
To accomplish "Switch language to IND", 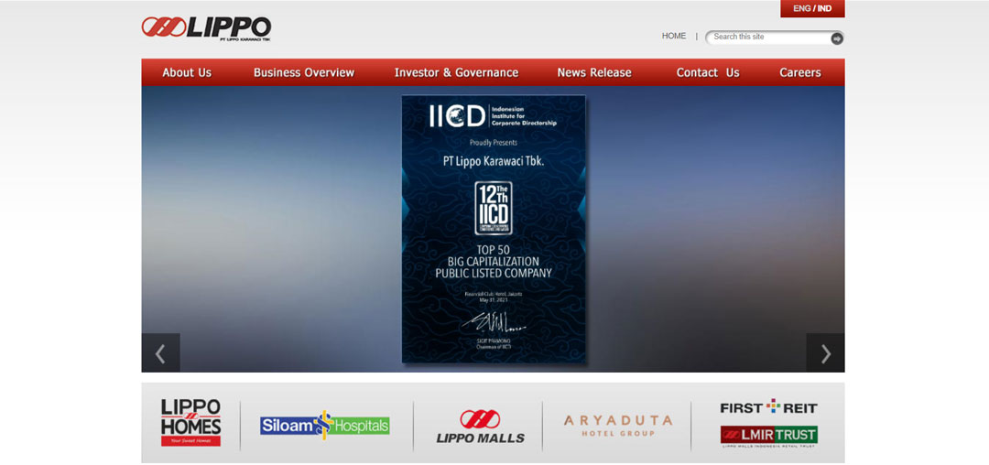I will (825, 8).
